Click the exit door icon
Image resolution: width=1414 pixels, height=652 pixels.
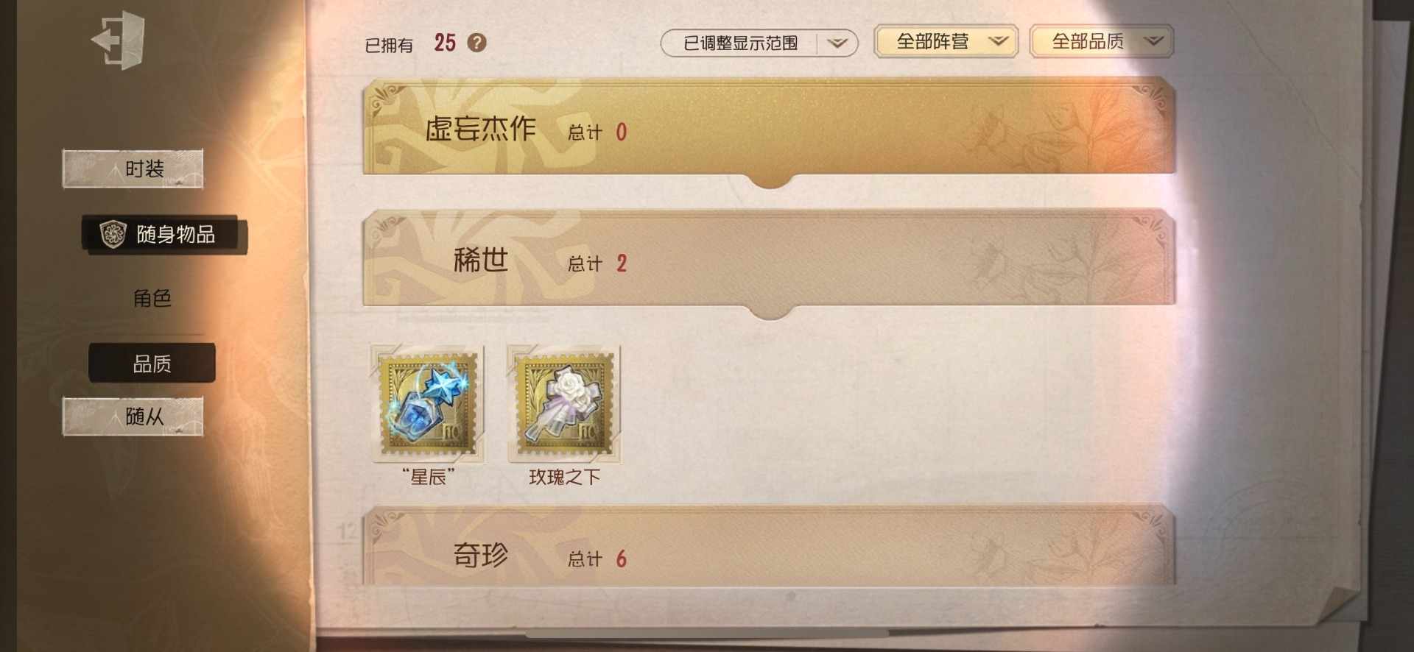118,40
